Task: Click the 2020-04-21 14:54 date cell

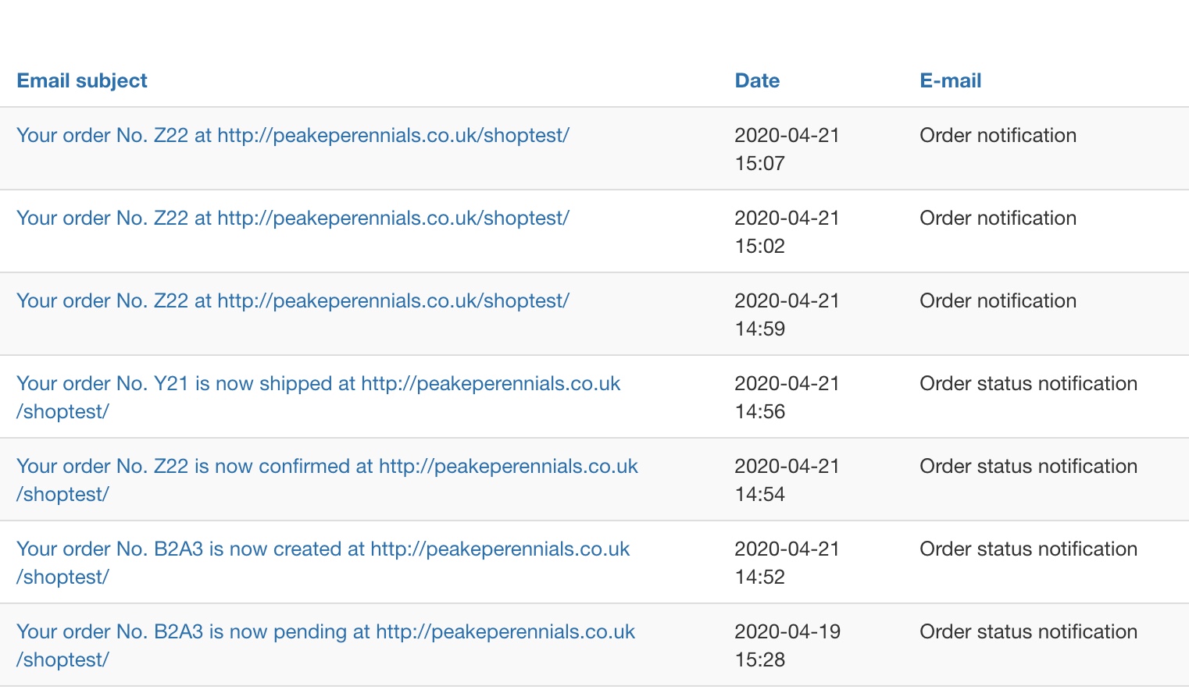Action: coord(787,480)
